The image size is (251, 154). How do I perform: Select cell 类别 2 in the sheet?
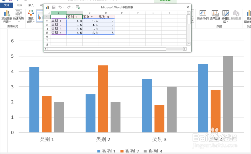(x=58, y=25)
